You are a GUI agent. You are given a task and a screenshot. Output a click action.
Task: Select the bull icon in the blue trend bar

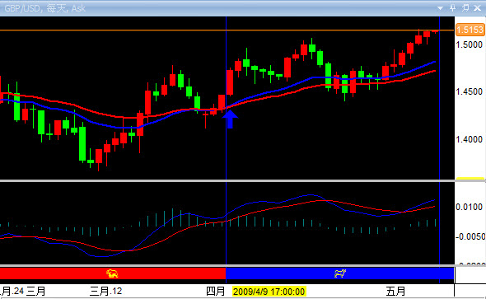click(x=340, y=273)
